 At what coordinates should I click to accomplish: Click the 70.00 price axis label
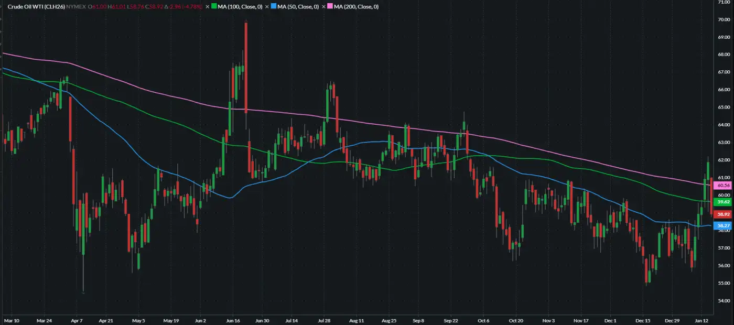[x=724, y=19]
